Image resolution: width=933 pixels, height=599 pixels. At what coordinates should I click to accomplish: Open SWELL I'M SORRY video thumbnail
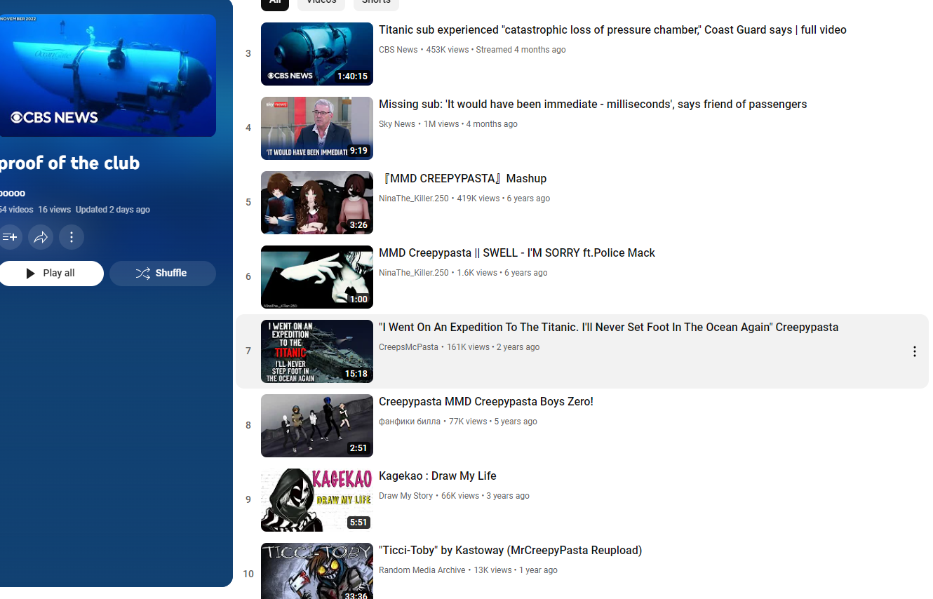tap(317, 277)
